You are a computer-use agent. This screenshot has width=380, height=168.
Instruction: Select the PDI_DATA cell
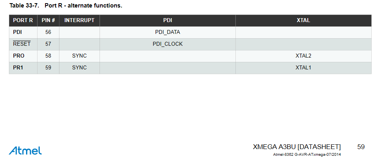[167, 32]
